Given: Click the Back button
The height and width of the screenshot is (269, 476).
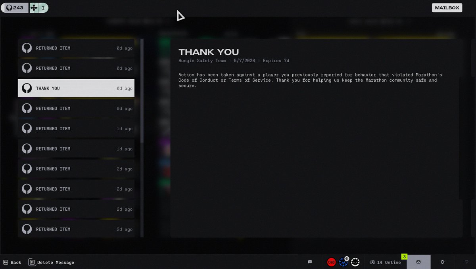Looking at the screenshot, I should tap(12, 262).
